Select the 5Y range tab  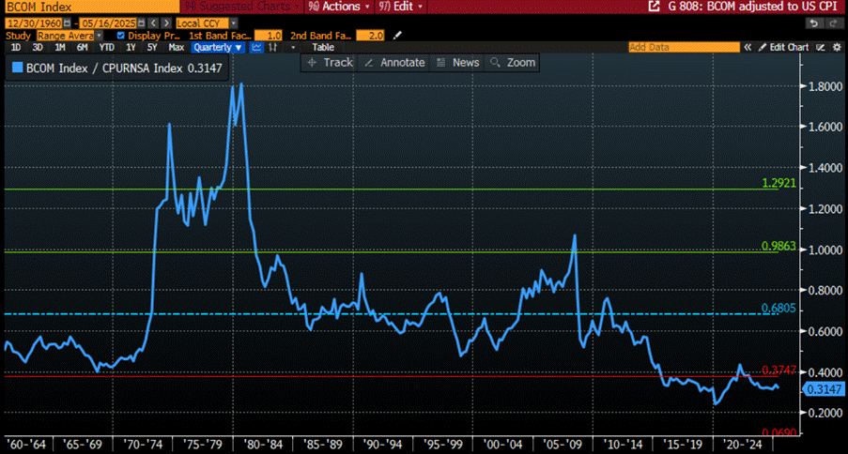pos(152,47)
